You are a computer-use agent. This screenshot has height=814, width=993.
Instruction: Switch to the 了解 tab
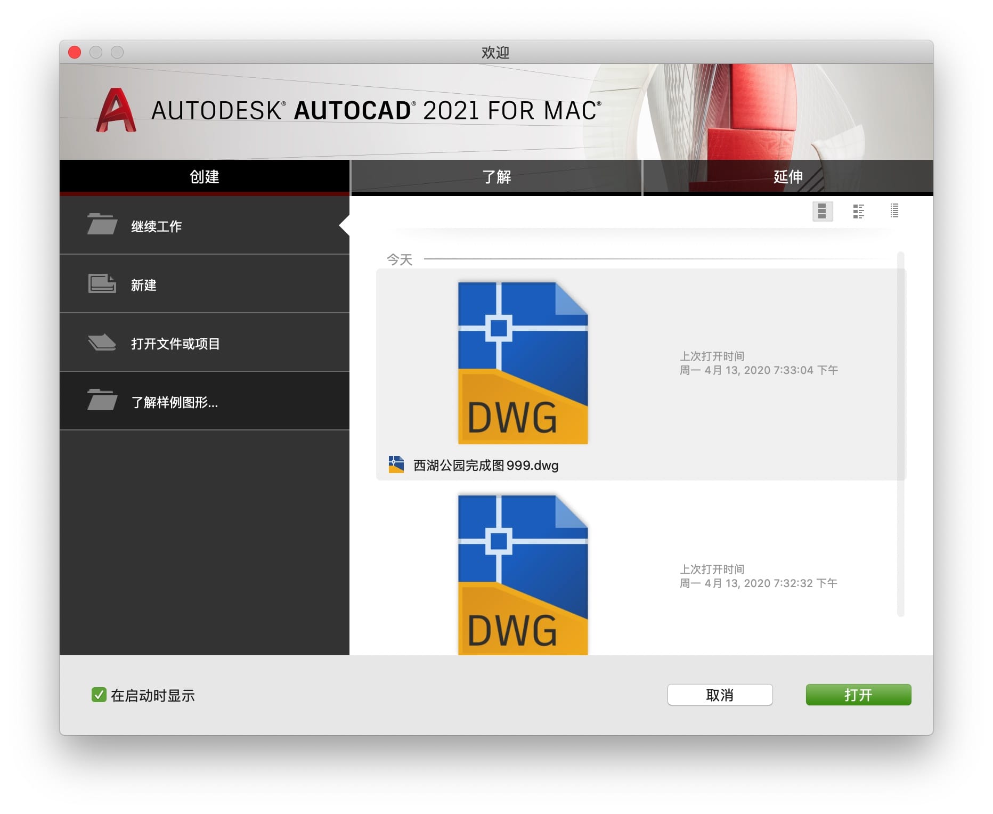tap(496, 177)
